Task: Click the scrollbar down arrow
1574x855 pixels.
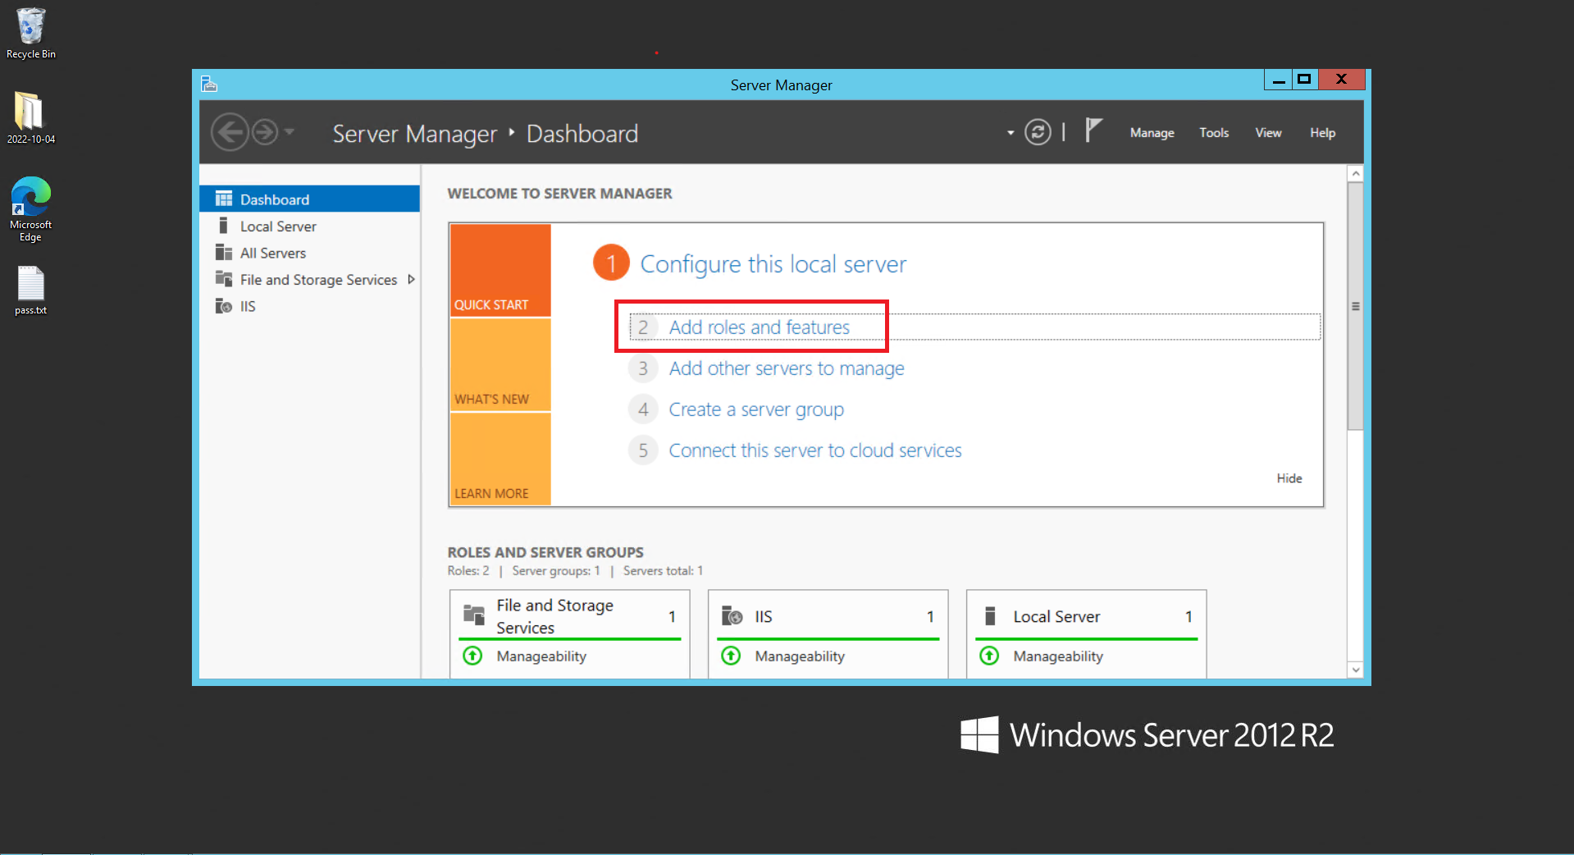Action: [1355, 670]
